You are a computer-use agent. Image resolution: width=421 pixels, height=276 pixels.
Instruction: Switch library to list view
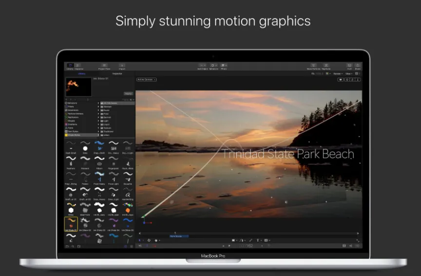(x=132, y=246)
